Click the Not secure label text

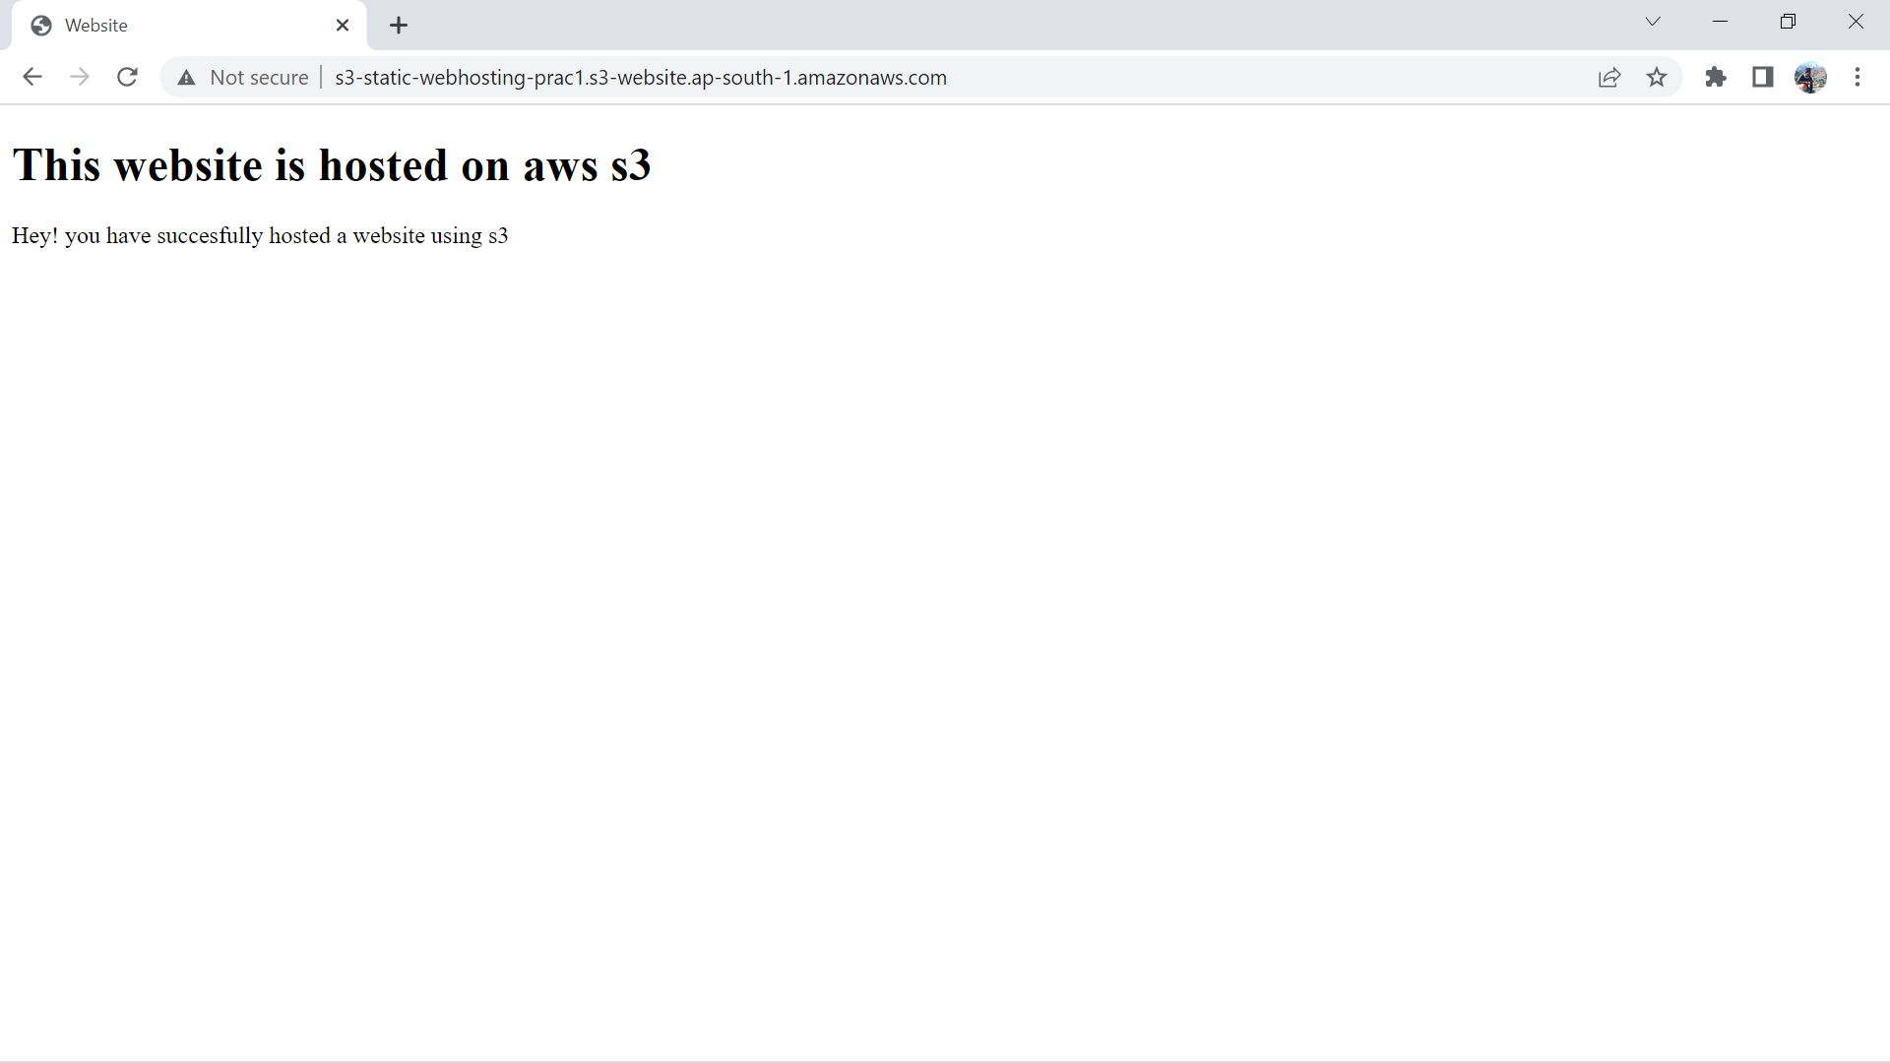259,77
